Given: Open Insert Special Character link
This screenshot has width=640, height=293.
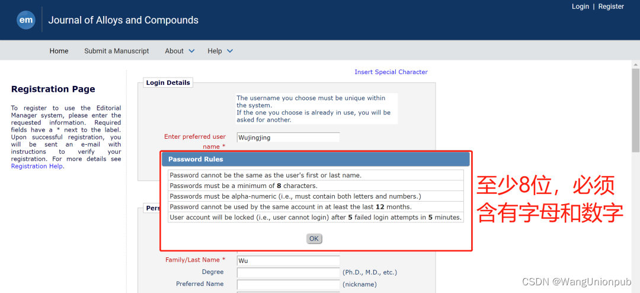Looking at the screenshot, I should 391,72.
